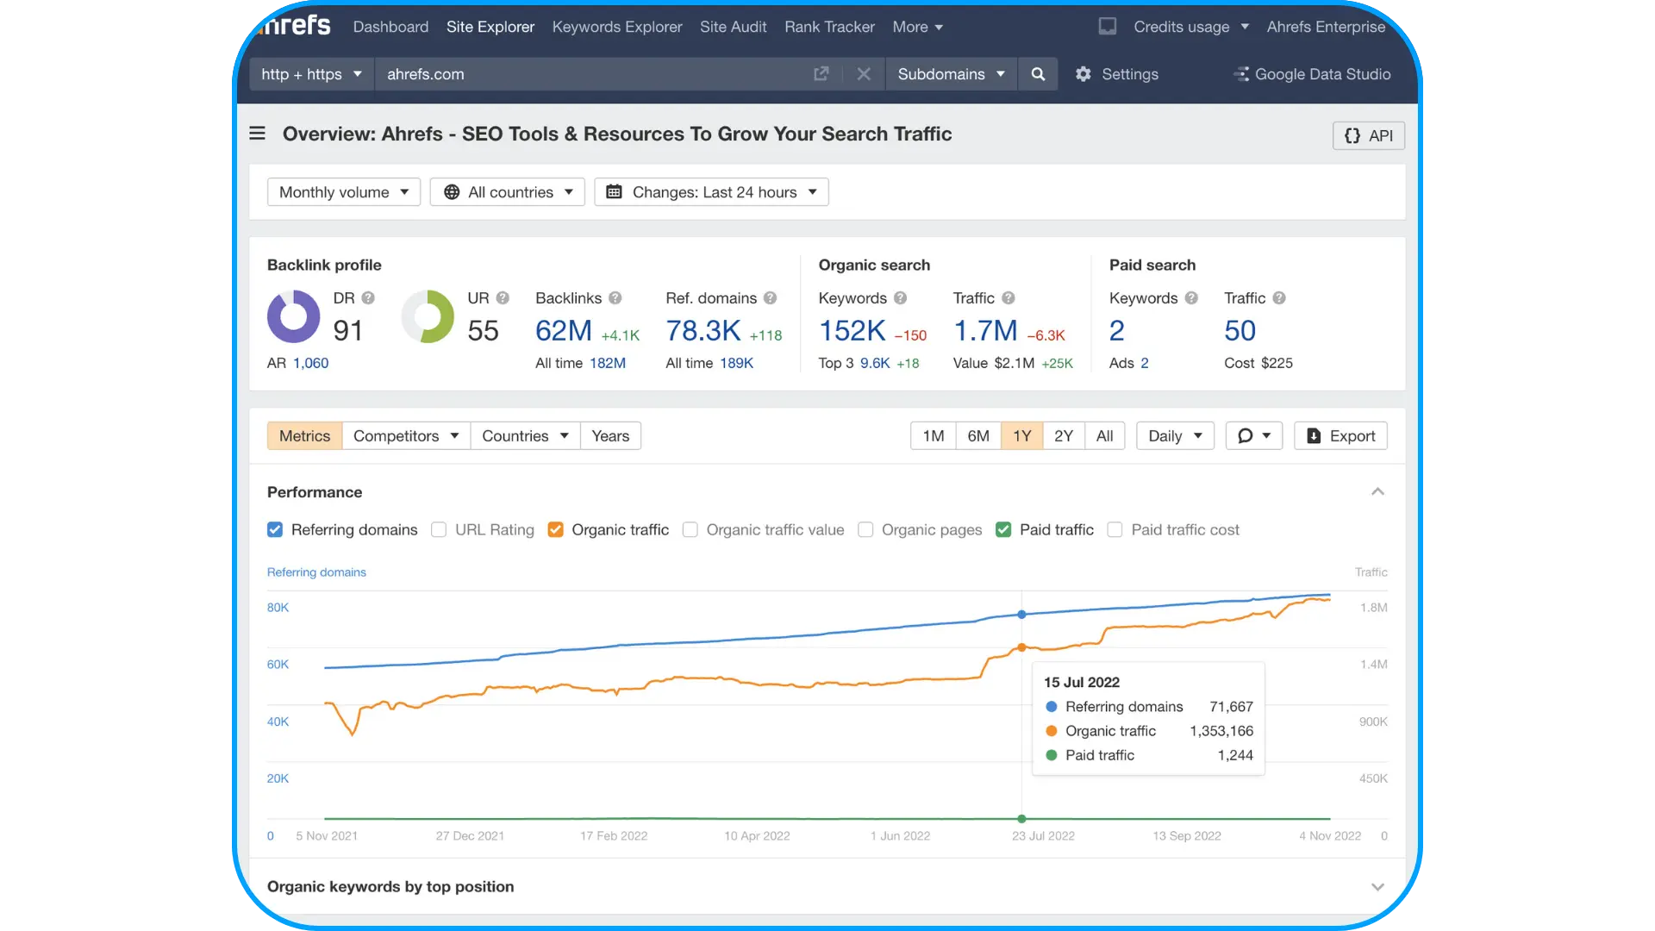Click the DR donut chart
The height and width of the screenshot is (931, 1655).
tap(293, 316)
